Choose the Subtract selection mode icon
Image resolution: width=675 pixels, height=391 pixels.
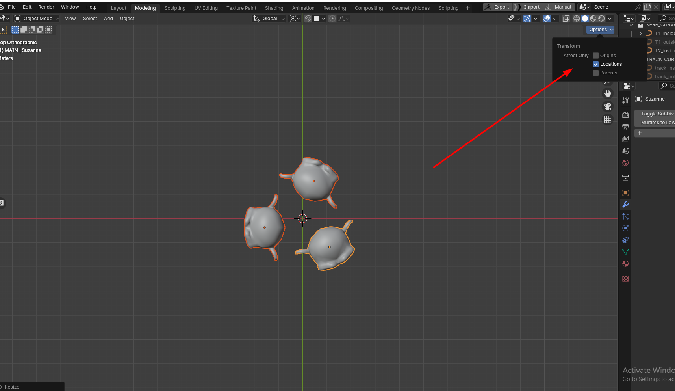click(32, 30)
